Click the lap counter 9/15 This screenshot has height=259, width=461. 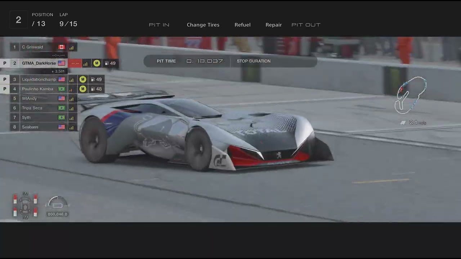(68, 24)
